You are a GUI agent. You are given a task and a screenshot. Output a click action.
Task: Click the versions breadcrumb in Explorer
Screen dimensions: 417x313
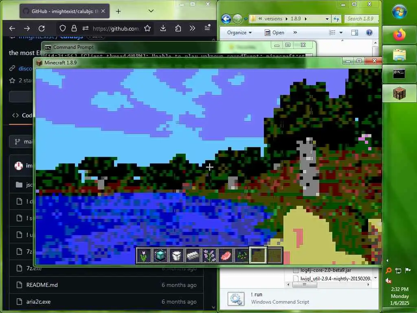pyautogui.click(x=273, y=19)
